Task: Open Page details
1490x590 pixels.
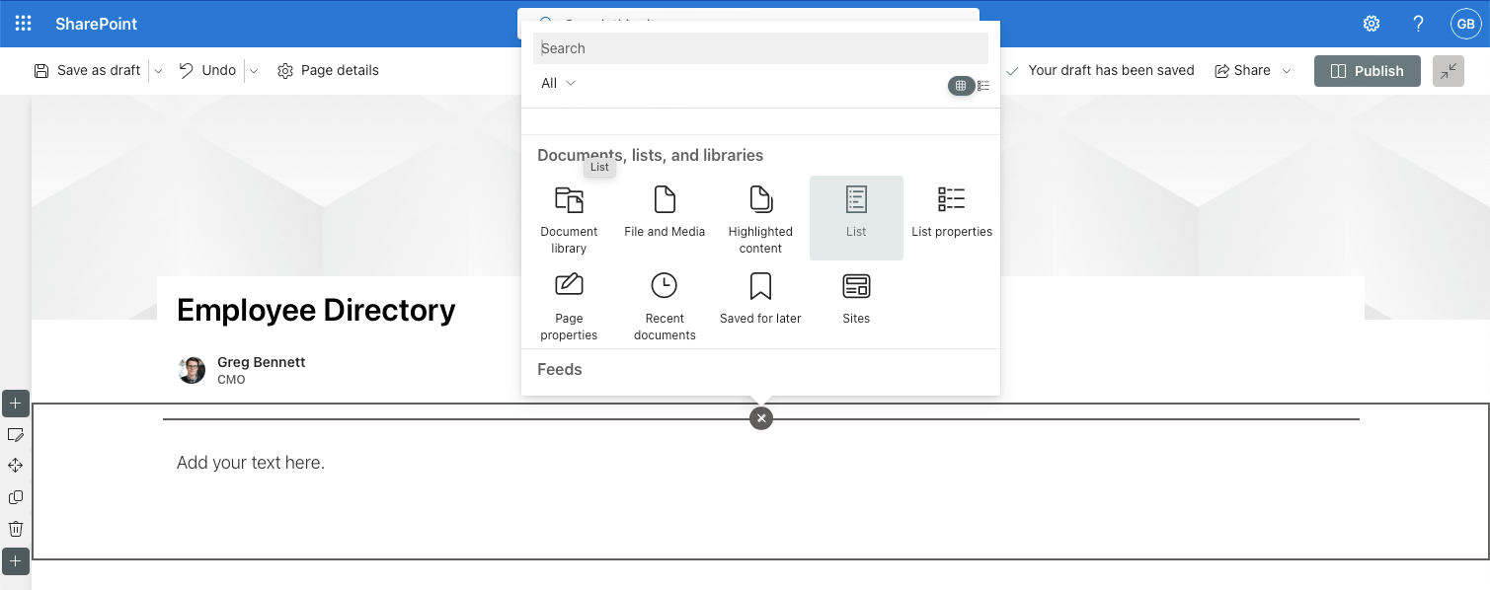Action: (328, 70)
